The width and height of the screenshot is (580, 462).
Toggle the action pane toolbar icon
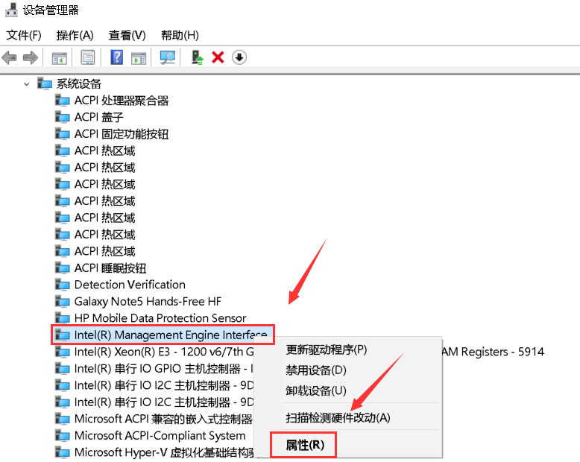coord(139,57)
